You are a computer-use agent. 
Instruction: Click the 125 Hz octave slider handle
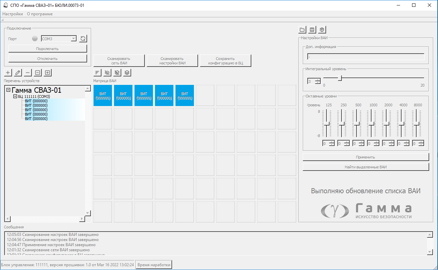pos(327,124)
